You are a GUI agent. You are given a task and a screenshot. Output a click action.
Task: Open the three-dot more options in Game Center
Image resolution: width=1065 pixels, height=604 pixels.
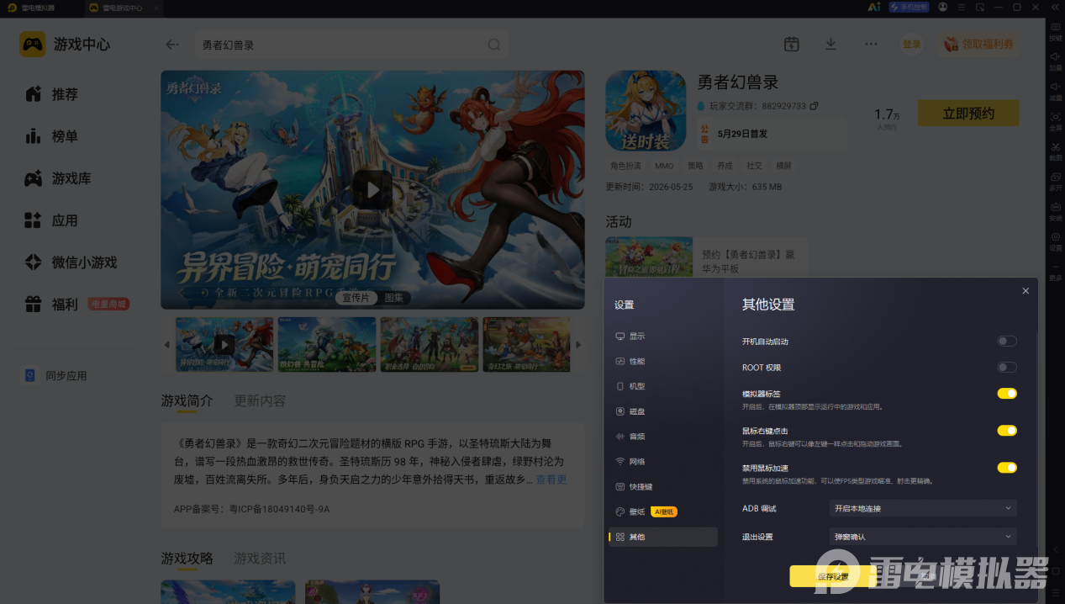tap(871, 44)
